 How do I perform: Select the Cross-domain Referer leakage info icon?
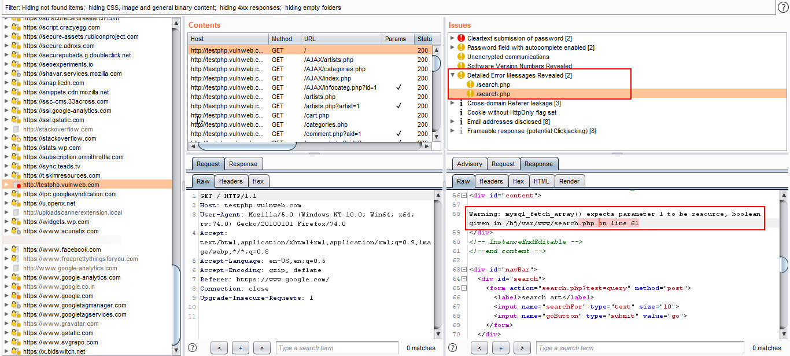[461, 103]
